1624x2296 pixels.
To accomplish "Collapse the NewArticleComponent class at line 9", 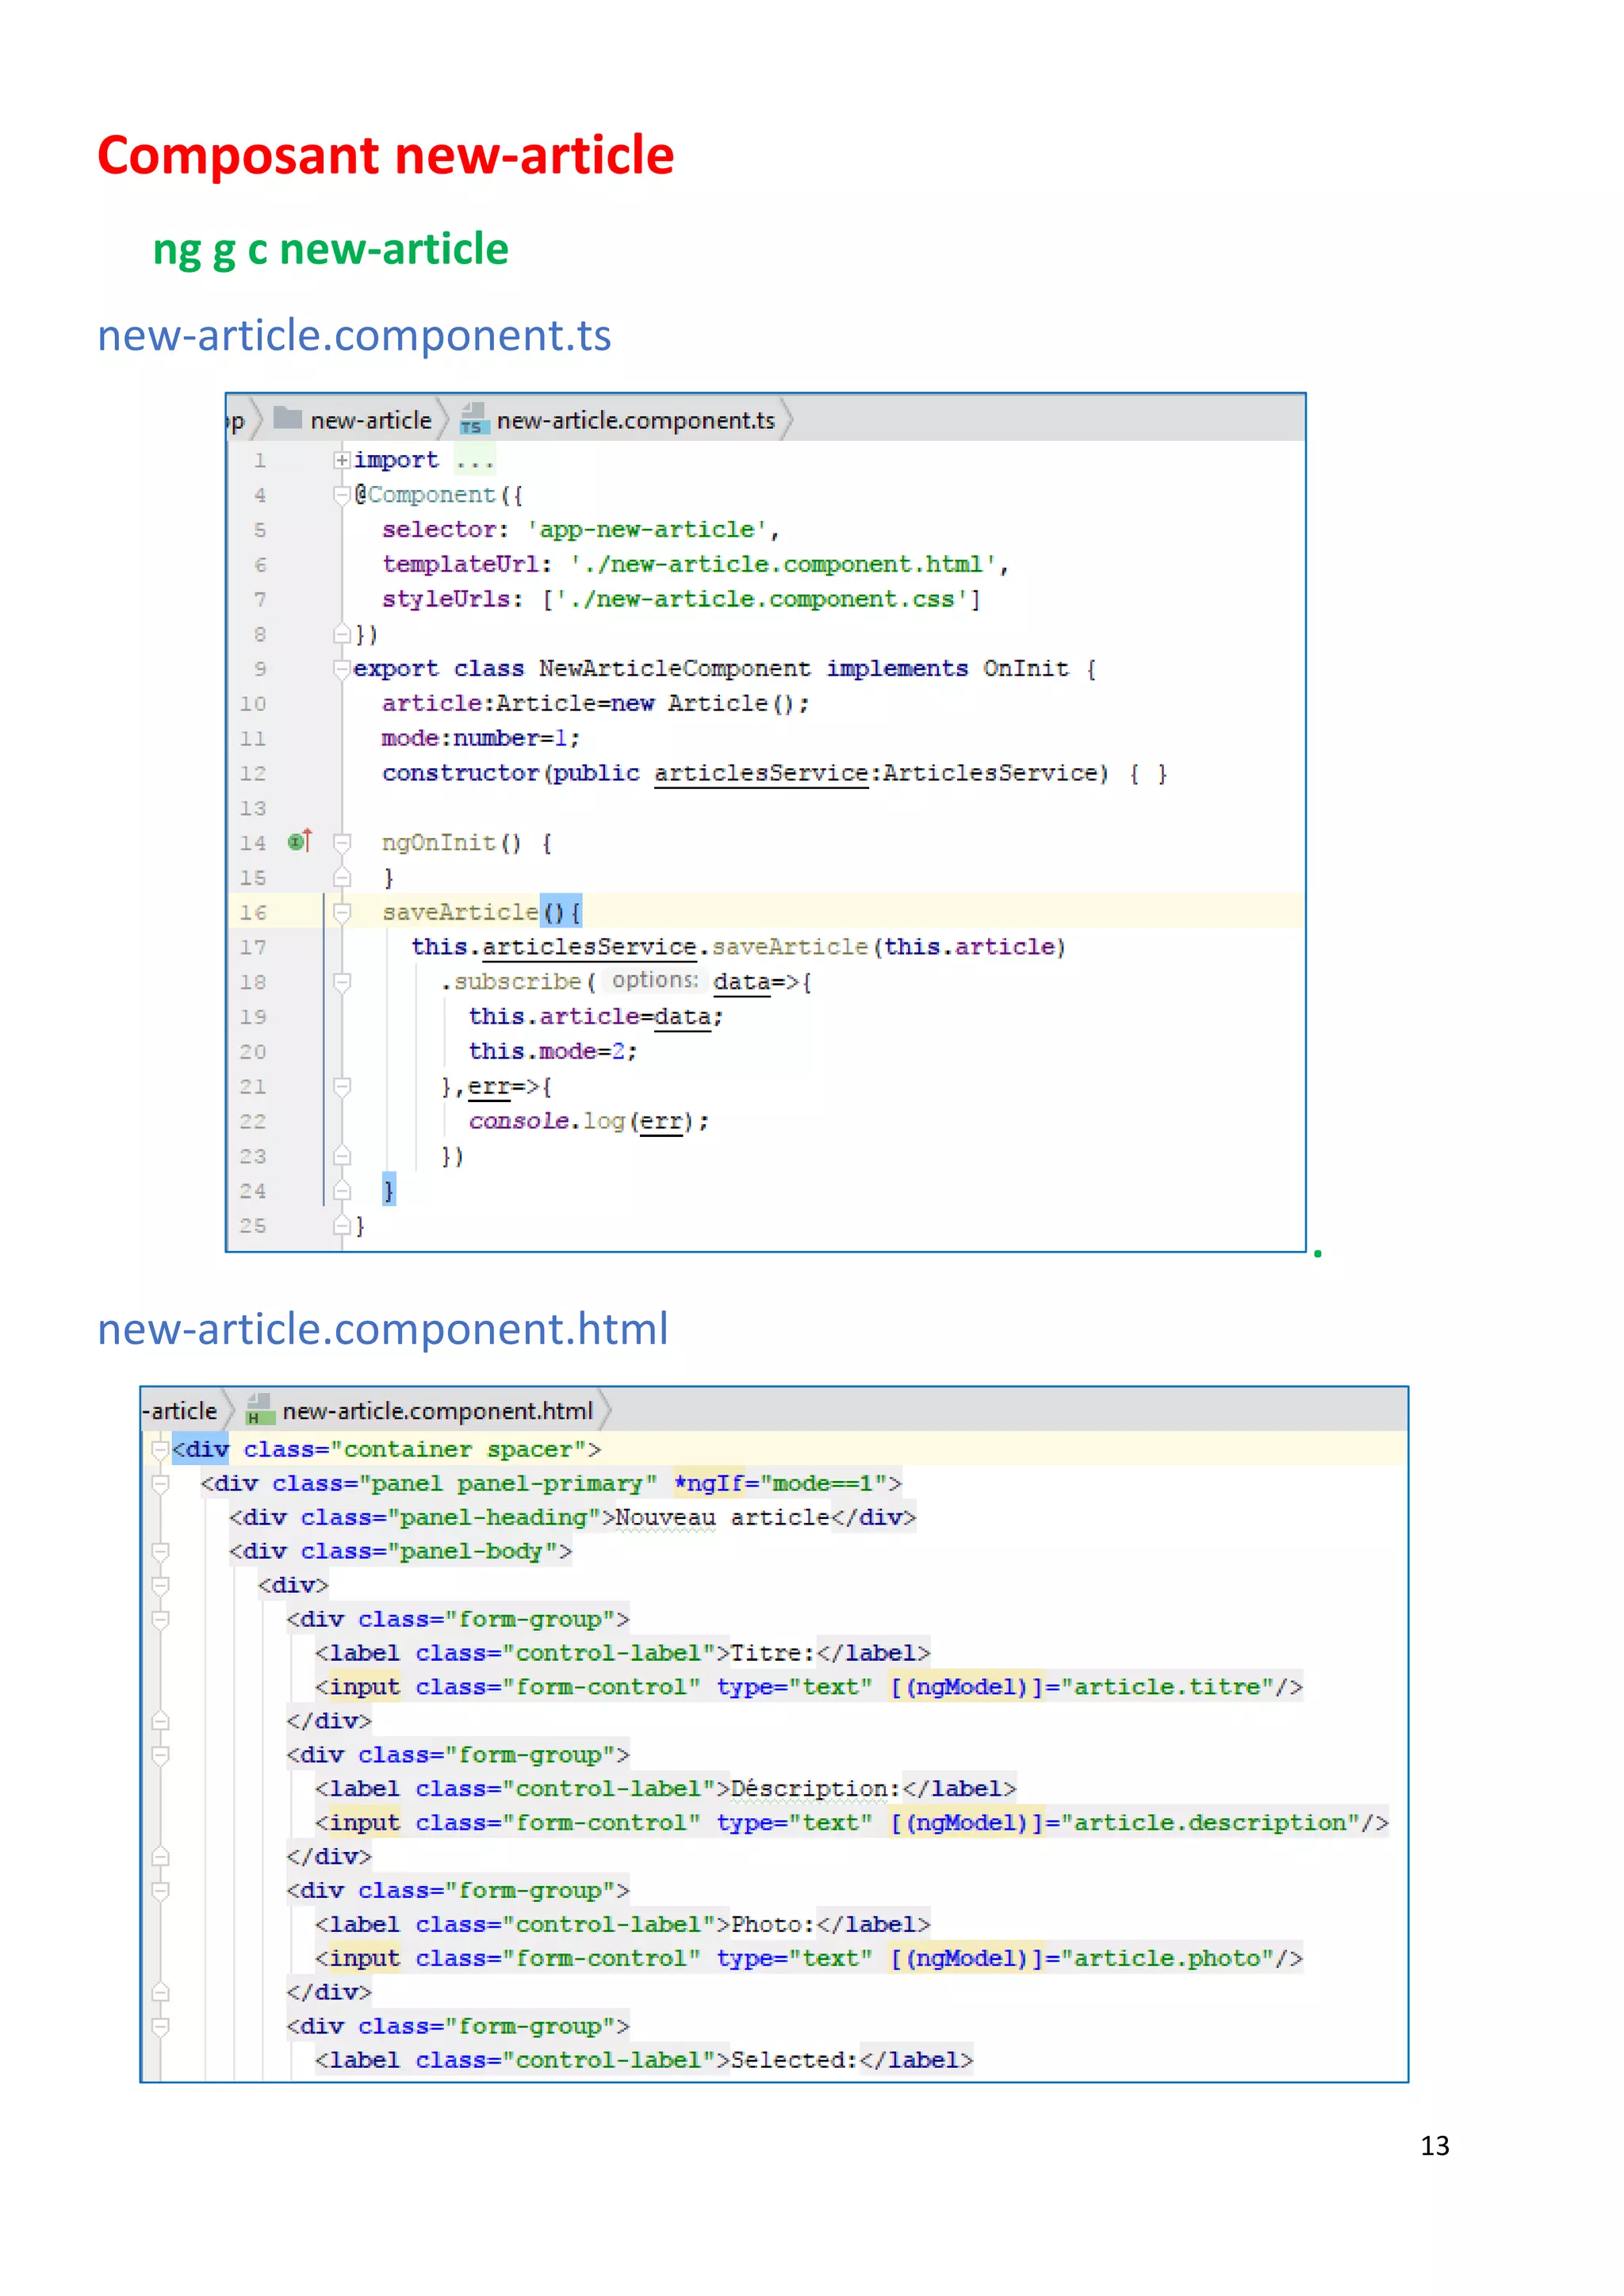I will (342, 668).
